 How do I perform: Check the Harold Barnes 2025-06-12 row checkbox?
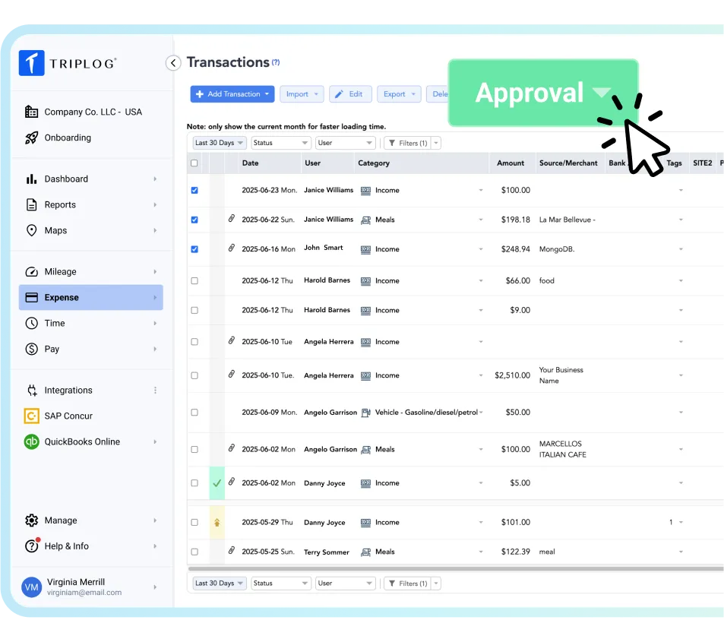tap(194, 280)
